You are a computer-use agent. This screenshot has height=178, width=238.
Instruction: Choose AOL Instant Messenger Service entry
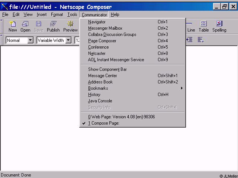pos(132,60)
